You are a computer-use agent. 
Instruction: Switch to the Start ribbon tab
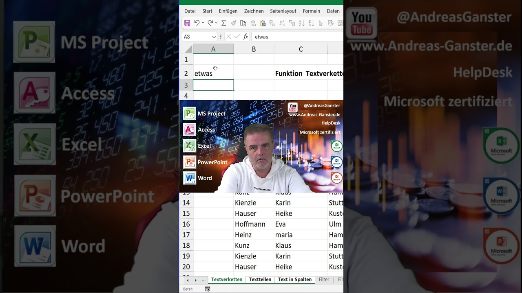pos(207,11)
